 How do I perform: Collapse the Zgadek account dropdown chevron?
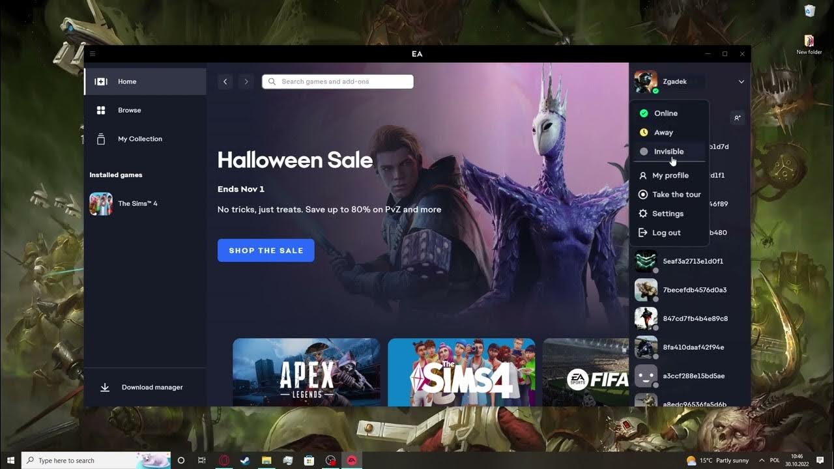741,81
